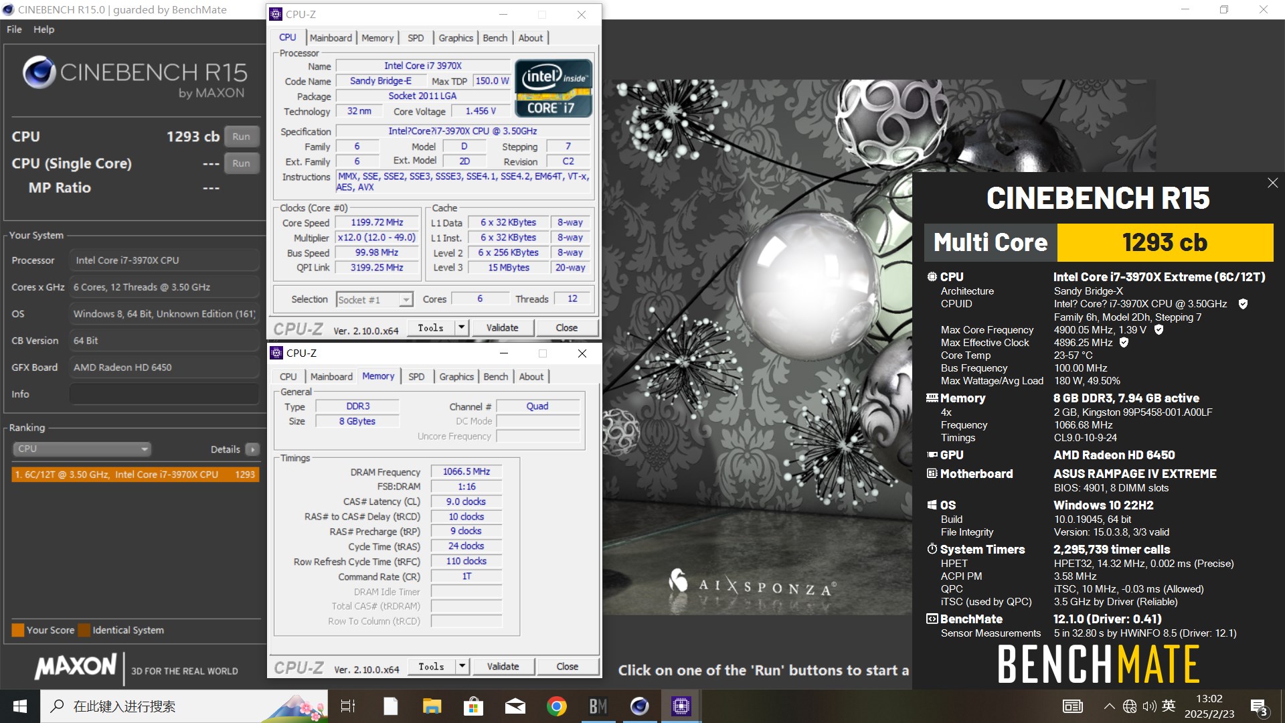The image size is (1285, 723).
Task: Close the BenchMate result panel
Action: pos(1272,183)
